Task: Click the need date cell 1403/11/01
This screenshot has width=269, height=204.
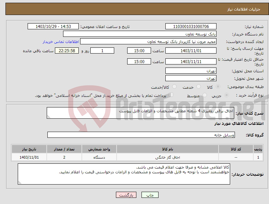Action: coord(29,157)
